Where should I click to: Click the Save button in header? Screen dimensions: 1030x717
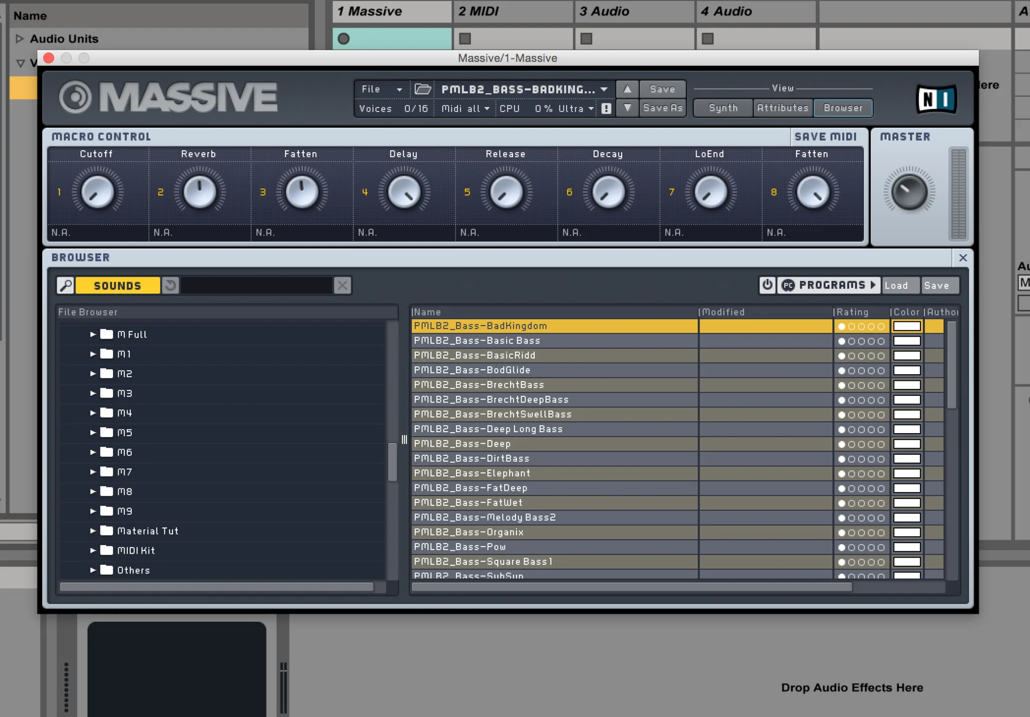[662, 89]
